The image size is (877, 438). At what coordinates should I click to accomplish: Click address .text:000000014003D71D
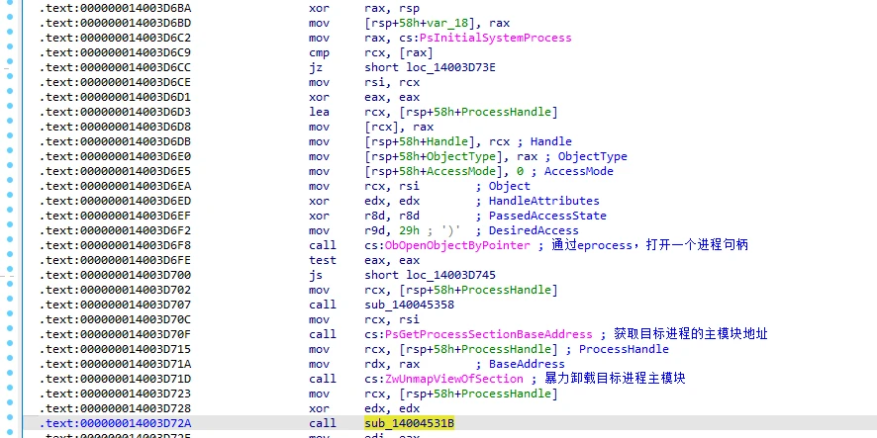115,379
